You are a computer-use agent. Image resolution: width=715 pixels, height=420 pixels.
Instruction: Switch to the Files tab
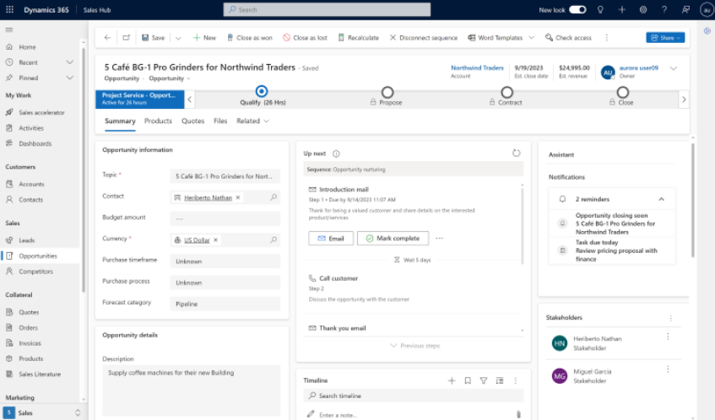(220, 121)
